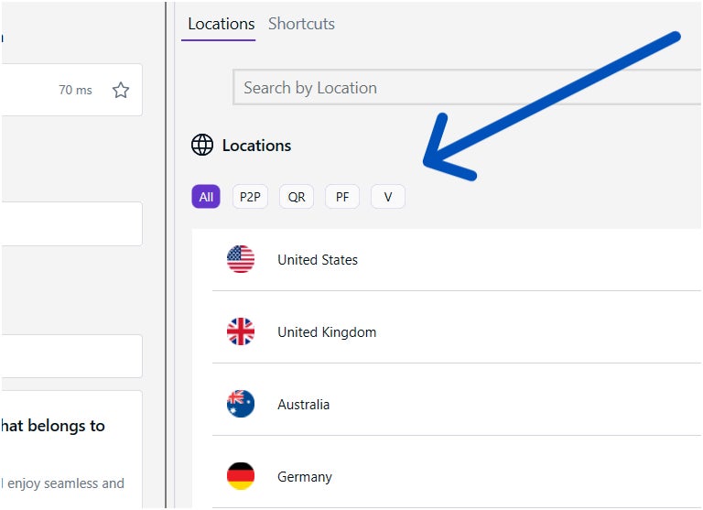This screenshot has width=703, height=510.
Task: Click the Germany flag icon
Action: (x=241, y=476)
